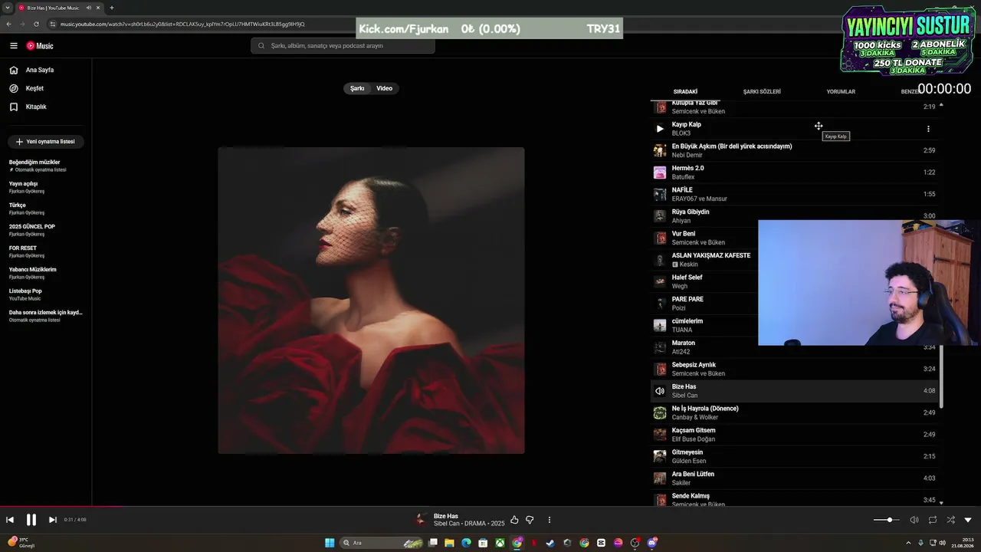This screenshot has width=981, height=552.
Task: Collapse the player page with the arrow
Action: (x=968, y=520)
